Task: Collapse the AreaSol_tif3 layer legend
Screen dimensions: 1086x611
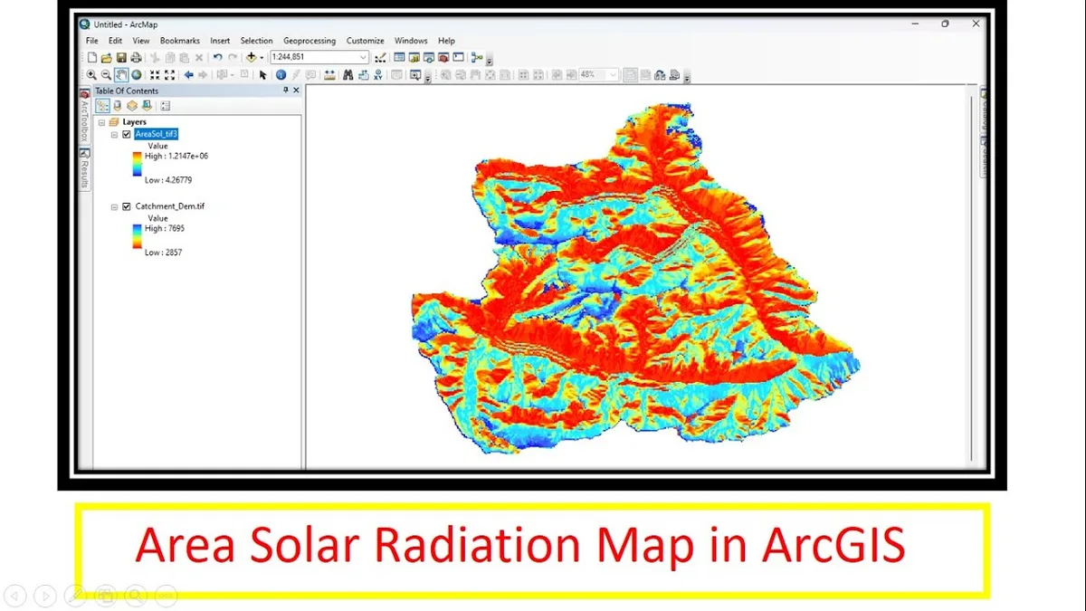Action: (115, 134)
